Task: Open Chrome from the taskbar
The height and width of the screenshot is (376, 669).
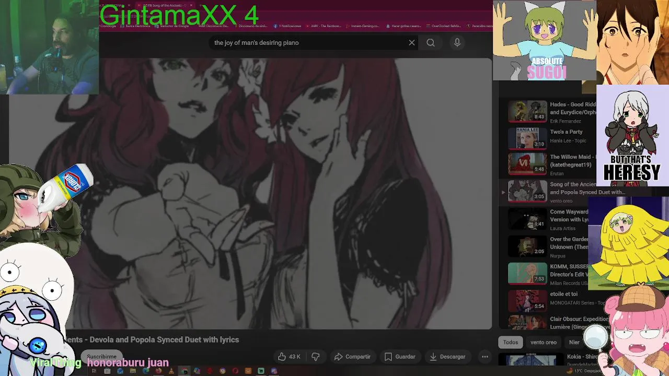Action: [185, 371]
